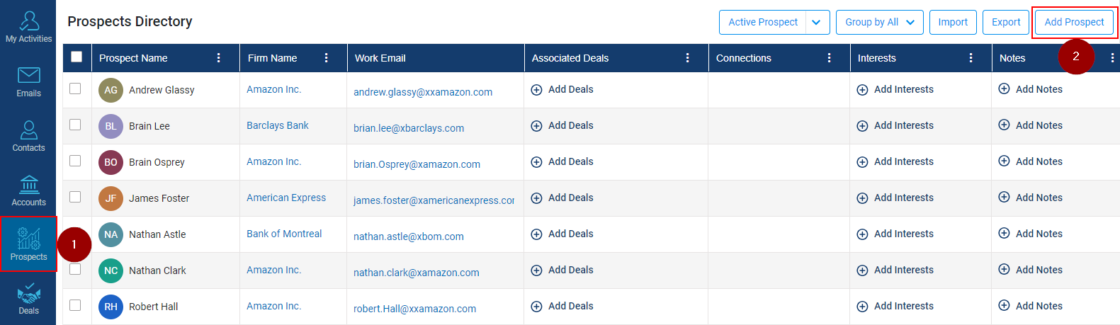Click Andrew Glassy's AG avatar
This screenshot has height=325, width=1120.
(111, 90)
